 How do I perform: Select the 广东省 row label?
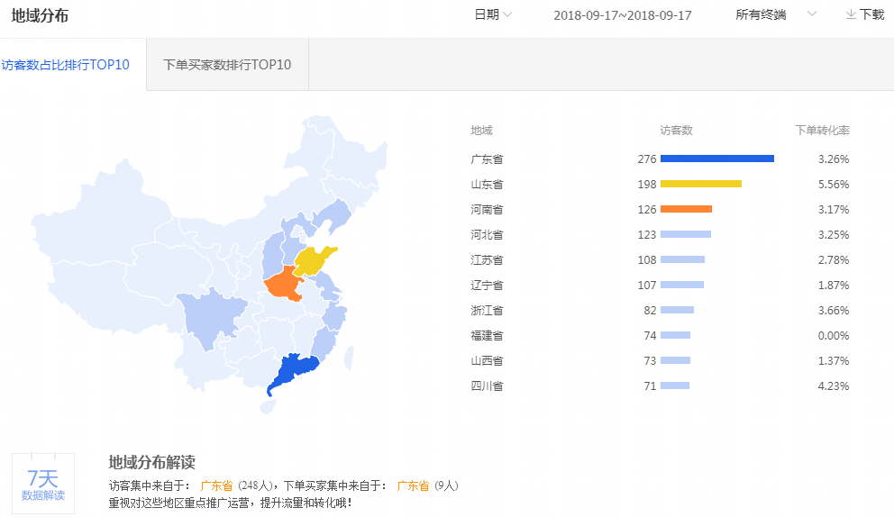(x=487, y=159)
